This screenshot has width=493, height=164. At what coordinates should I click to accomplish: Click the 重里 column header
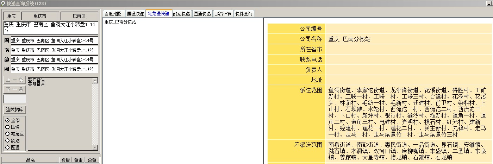tap(78, 160)
